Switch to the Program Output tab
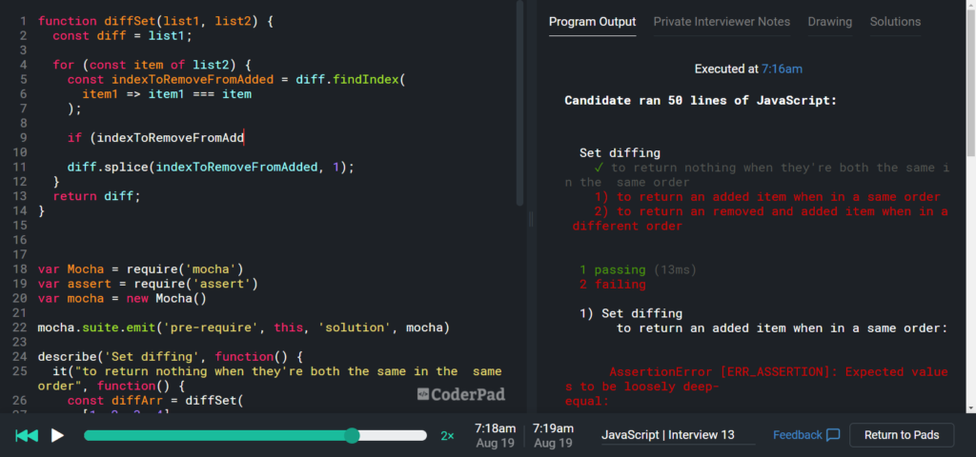The width and height of the screenshot is (976, 457). pyautogui.click(x=592, y=22)
